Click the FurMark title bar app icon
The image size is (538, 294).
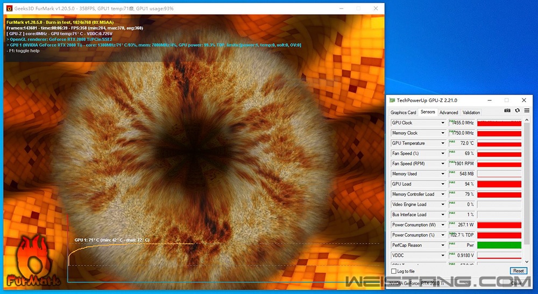click(x=9, y=9)
